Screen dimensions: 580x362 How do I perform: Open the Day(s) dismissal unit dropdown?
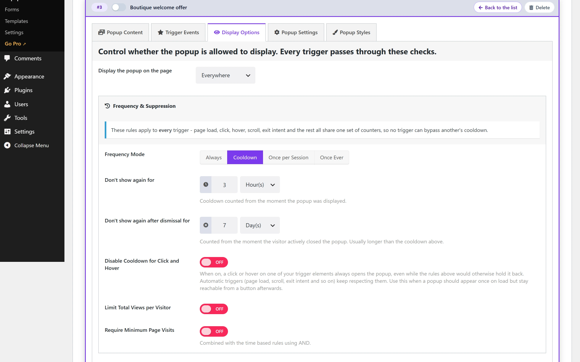(x=260, y=225)
